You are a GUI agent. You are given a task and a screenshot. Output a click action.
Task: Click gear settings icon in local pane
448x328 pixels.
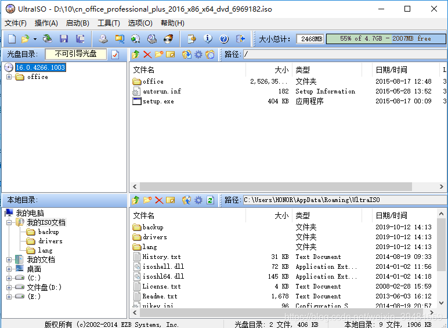198,200
